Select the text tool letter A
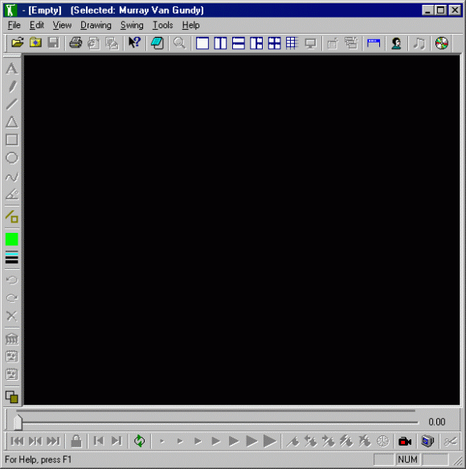 12,68
